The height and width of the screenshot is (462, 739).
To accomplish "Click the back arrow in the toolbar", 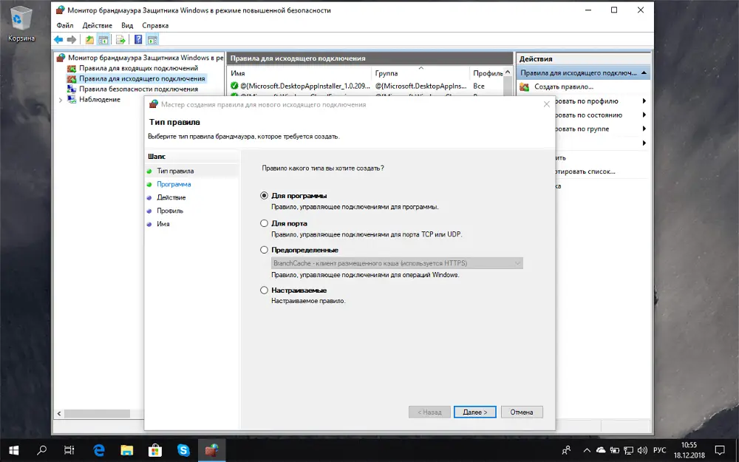I will 58,39.
